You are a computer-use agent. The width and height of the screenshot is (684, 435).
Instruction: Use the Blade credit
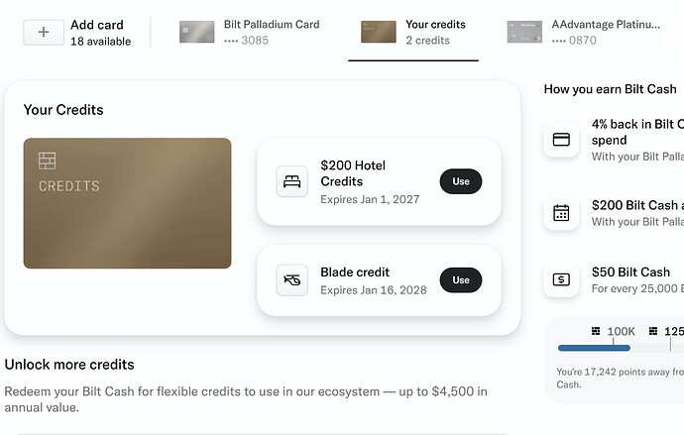pos(461,279)
